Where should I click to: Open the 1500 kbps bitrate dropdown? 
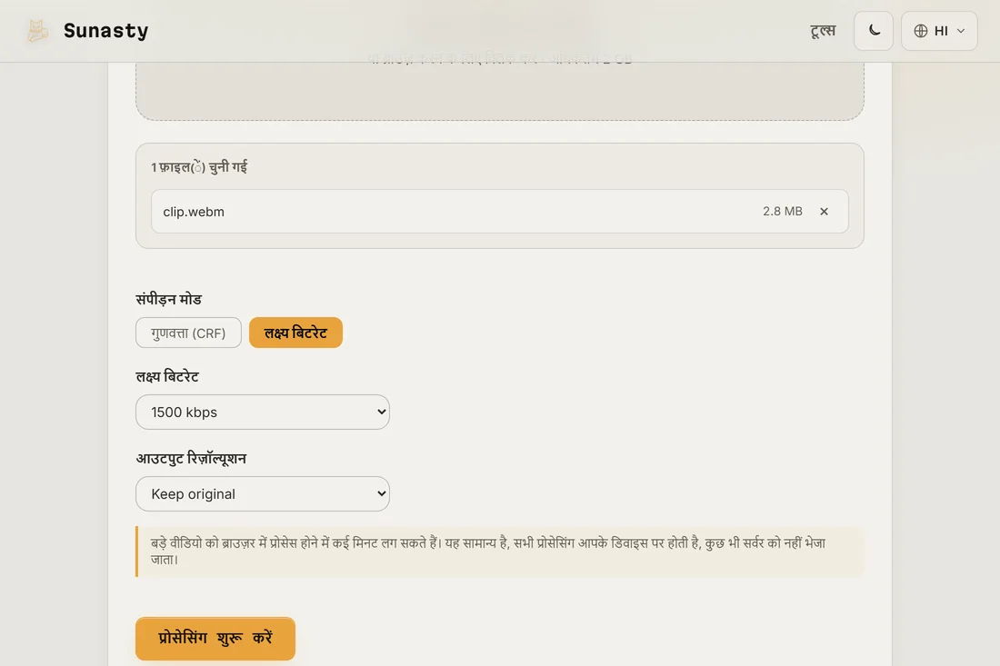click(x=263, y=412)
